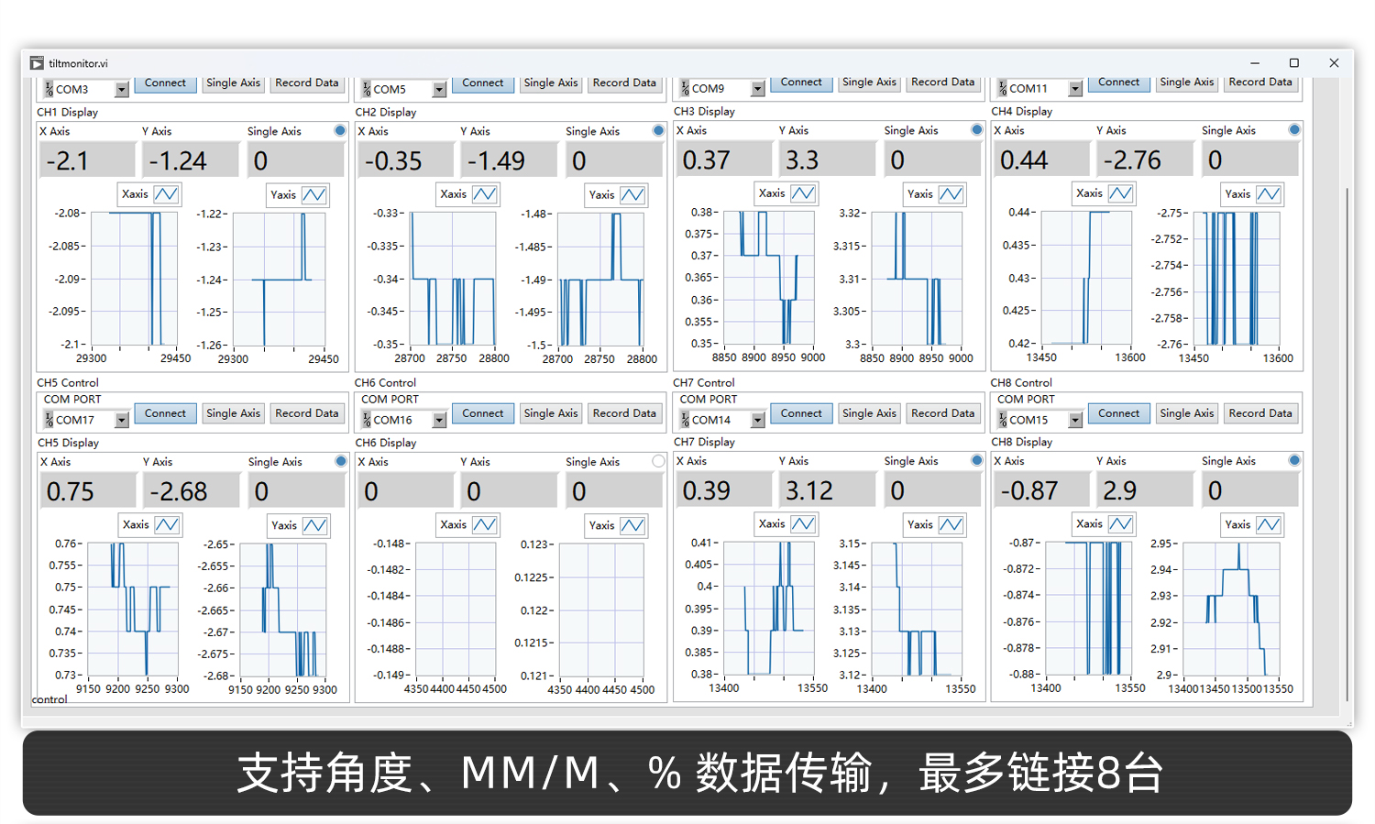This screenshot has width=1375, height=824.
Task: Toggle the CH8 Single Axis indicator light
Action: pos(1294,460)
